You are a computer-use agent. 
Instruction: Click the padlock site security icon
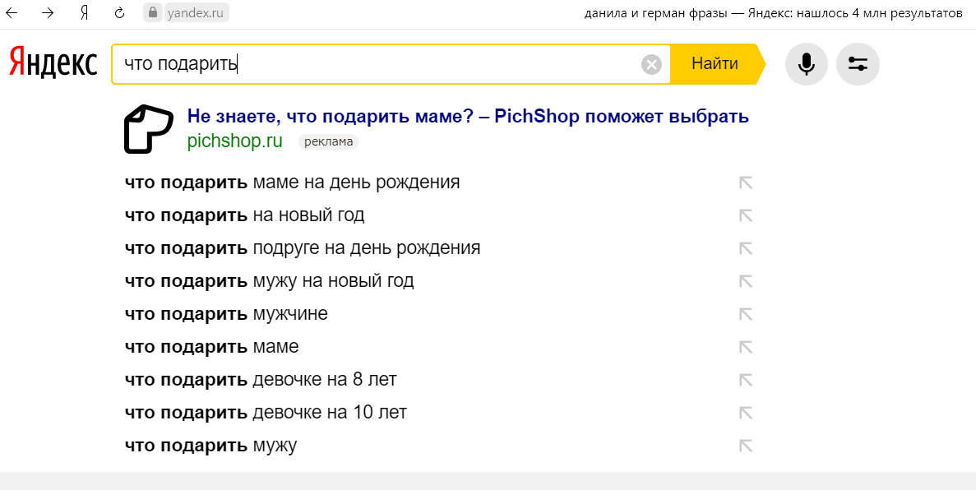tap(152, 12)
